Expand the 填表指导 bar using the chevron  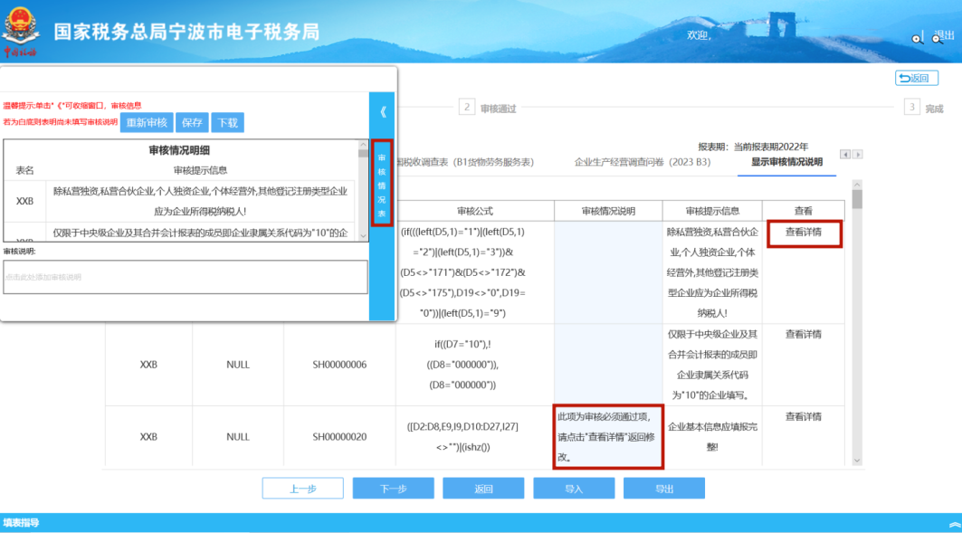point(953,523)
